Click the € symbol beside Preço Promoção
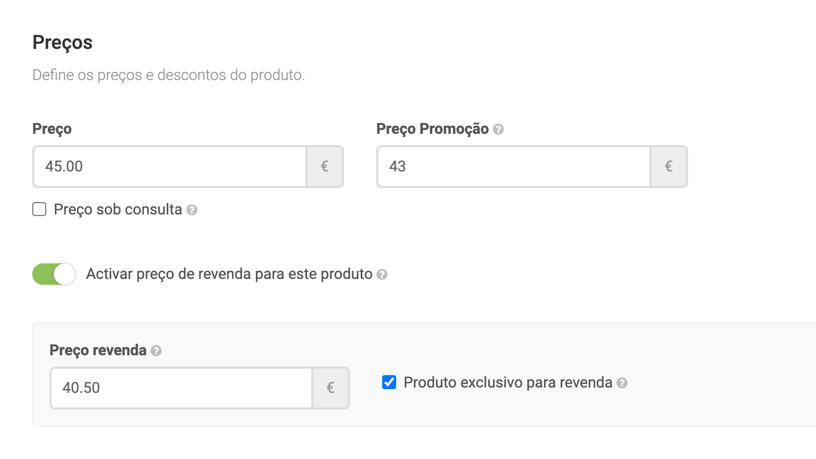The image size is (816, 459). point(669,167)
